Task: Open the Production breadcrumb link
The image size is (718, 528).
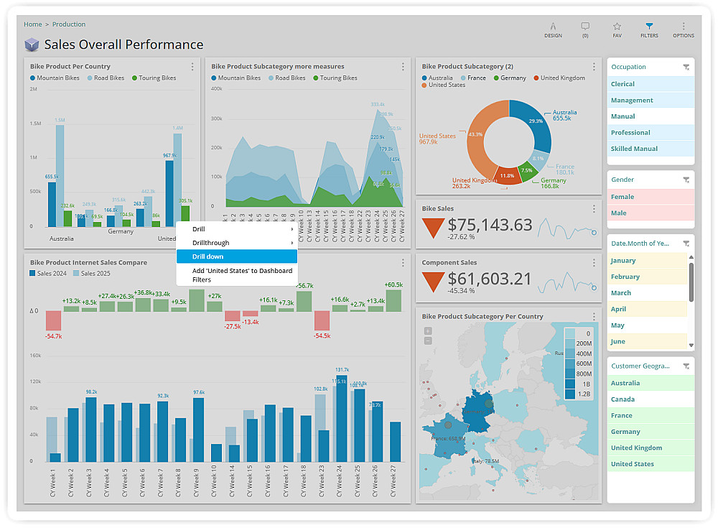Action: pyautogui.click(x=69, y=24)
